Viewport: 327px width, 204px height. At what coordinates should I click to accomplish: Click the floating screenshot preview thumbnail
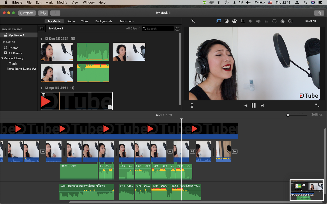(307, 190)
